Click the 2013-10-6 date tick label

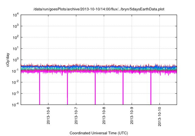point(48,116)
